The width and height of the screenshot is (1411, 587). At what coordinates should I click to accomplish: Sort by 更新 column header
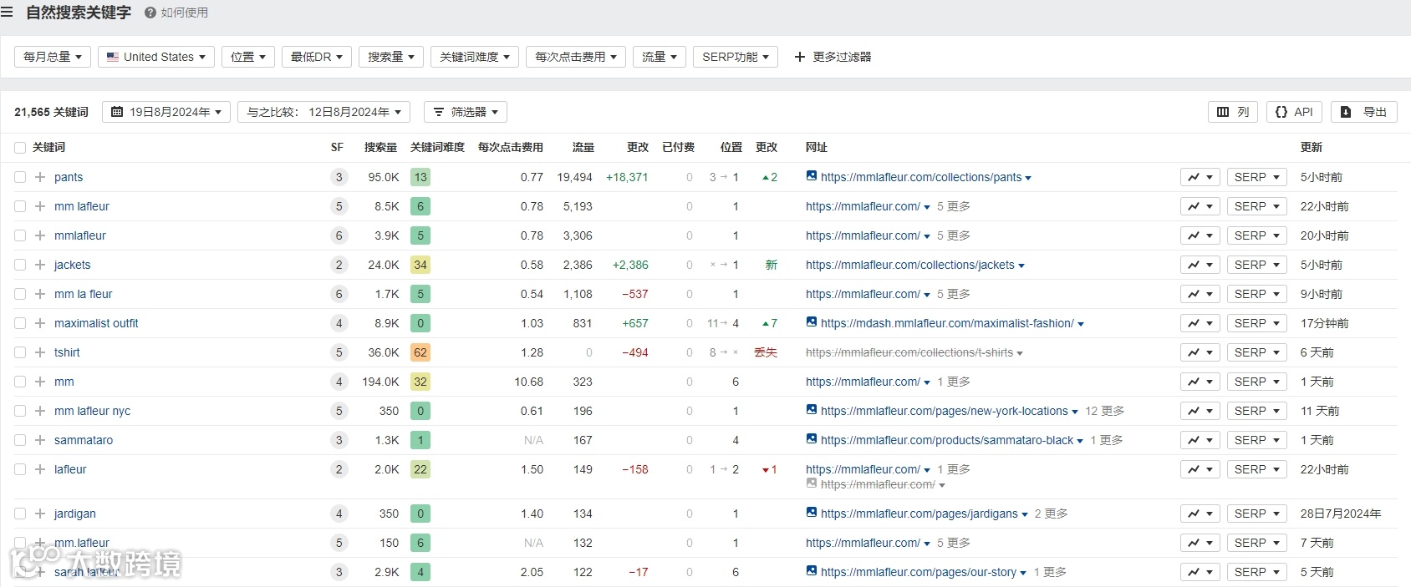(x=1312, y=147)
